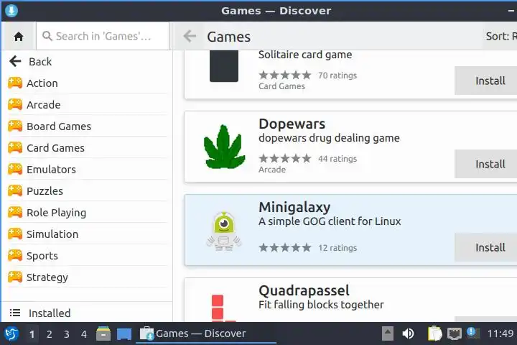Click gamepad icon next to Puzzles
Image resolution: width=517 pixels, height=345 pixels.
point(15,190)
